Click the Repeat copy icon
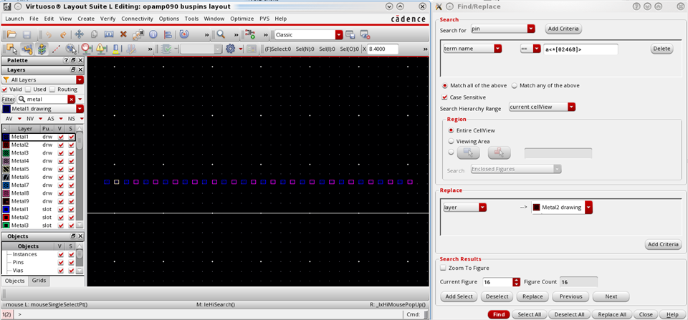The height and width of the screenshot is (320, 688). coord(138,34)
